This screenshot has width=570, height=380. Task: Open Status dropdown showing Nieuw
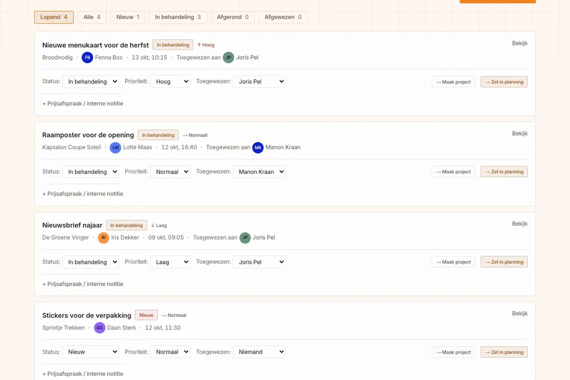coord(91,351)
